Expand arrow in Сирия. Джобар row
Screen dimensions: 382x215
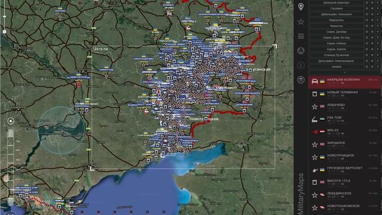click(378, 32)
